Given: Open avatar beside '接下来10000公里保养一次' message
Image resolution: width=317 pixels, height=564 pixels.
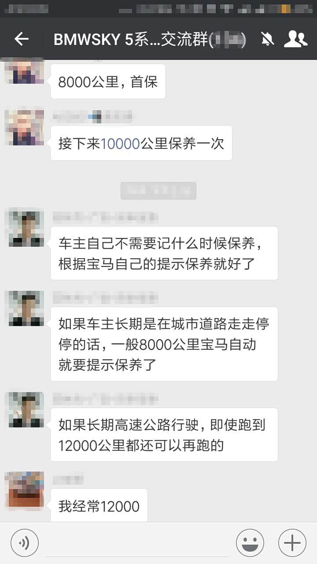Looking at the screenshot, I should click(x=24, y=128).
